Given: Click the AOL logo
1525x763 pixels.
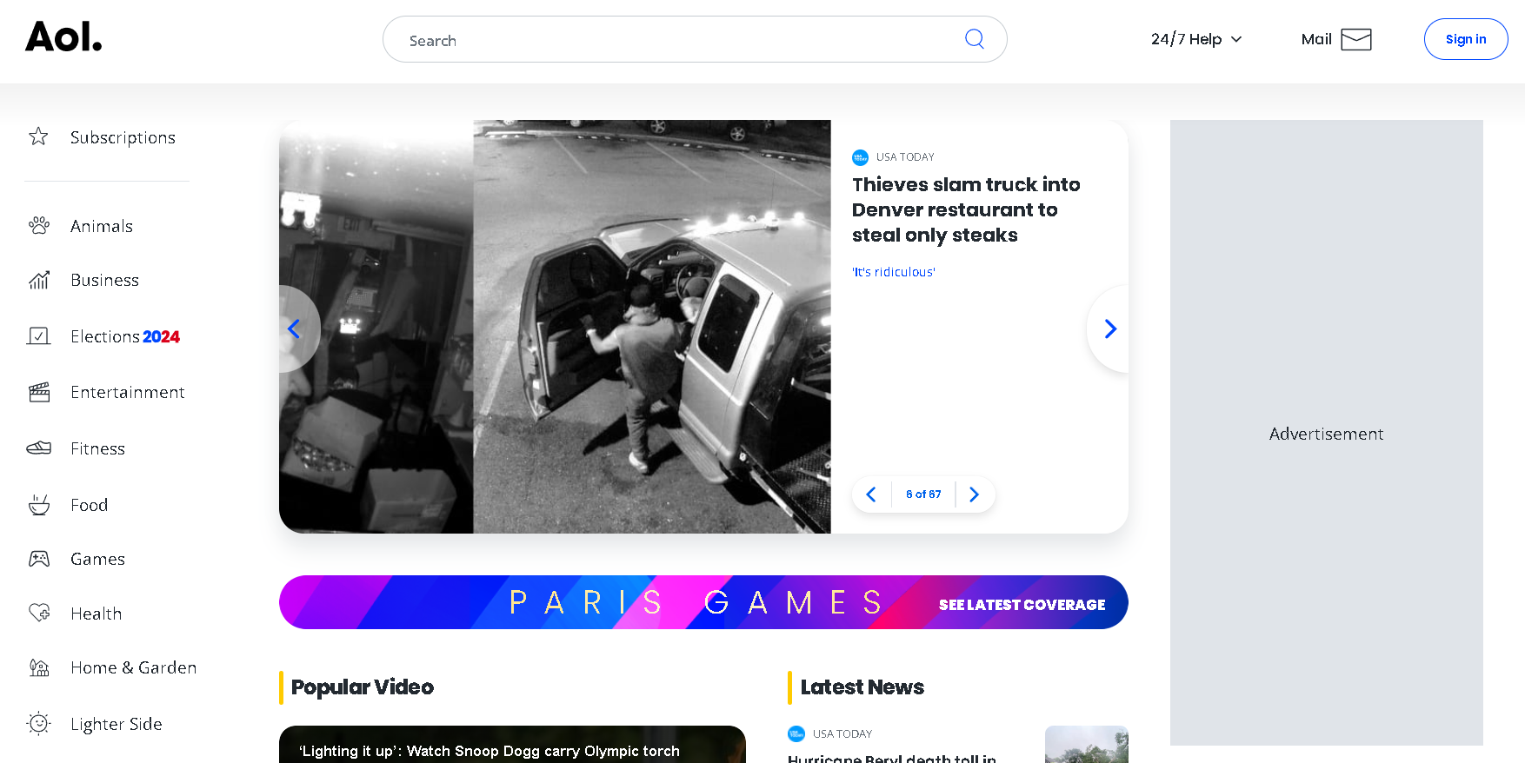Looking at the screenshot, I should 63,37.
